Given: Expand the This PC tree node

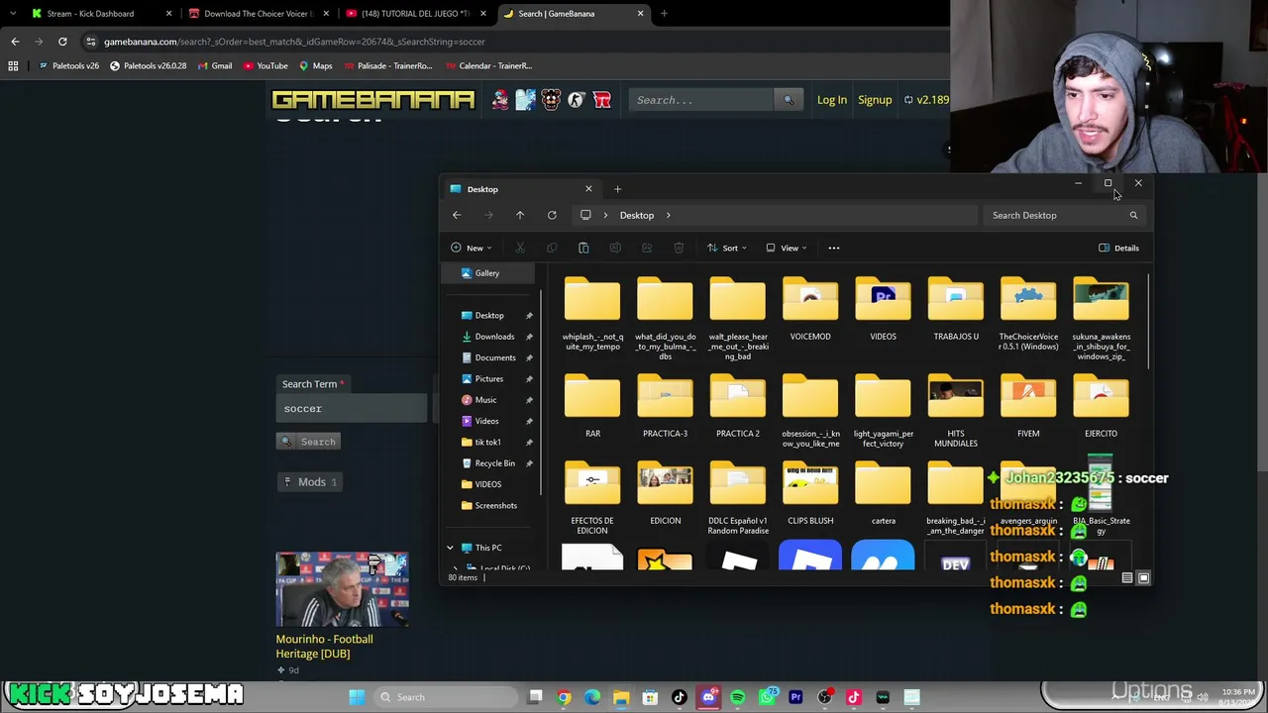Looking at the screenshot, I should [450, 548].
